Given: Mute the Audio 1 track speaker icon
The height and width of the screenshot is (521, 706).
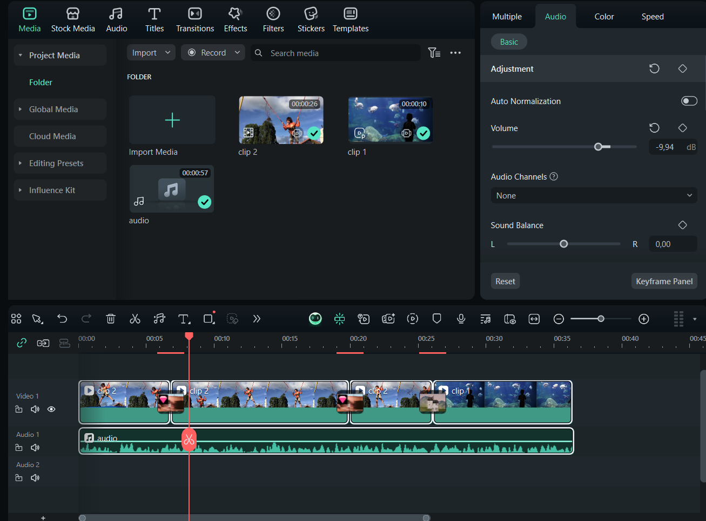Looking at the screenshot, I should [x=35, y=447].
